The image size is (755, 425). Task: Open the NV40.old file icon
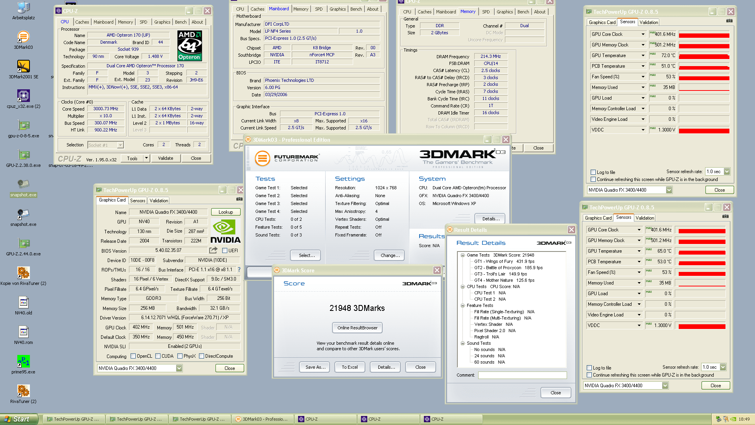[x=24, y=305]
